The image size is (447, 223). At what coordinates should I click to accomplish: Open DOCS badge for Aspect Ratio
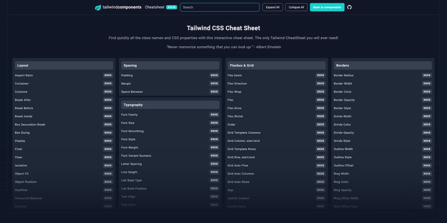coord(108,75)
